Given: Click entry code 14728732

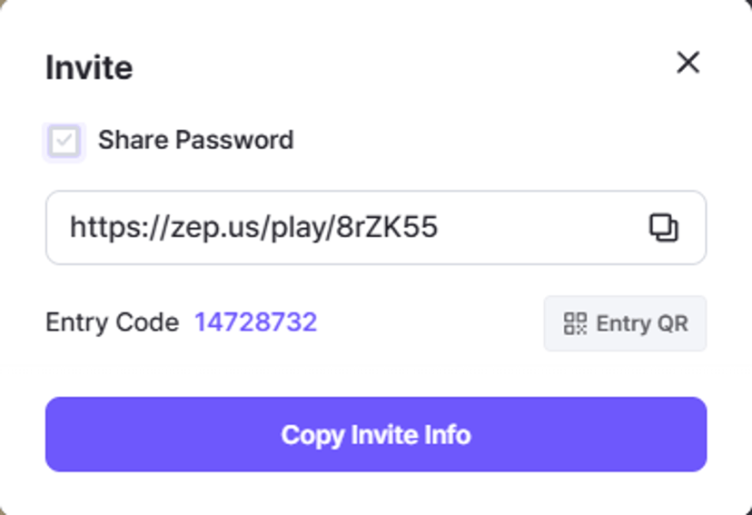Looking at the screenshot, I should click(x=255, y=322).
